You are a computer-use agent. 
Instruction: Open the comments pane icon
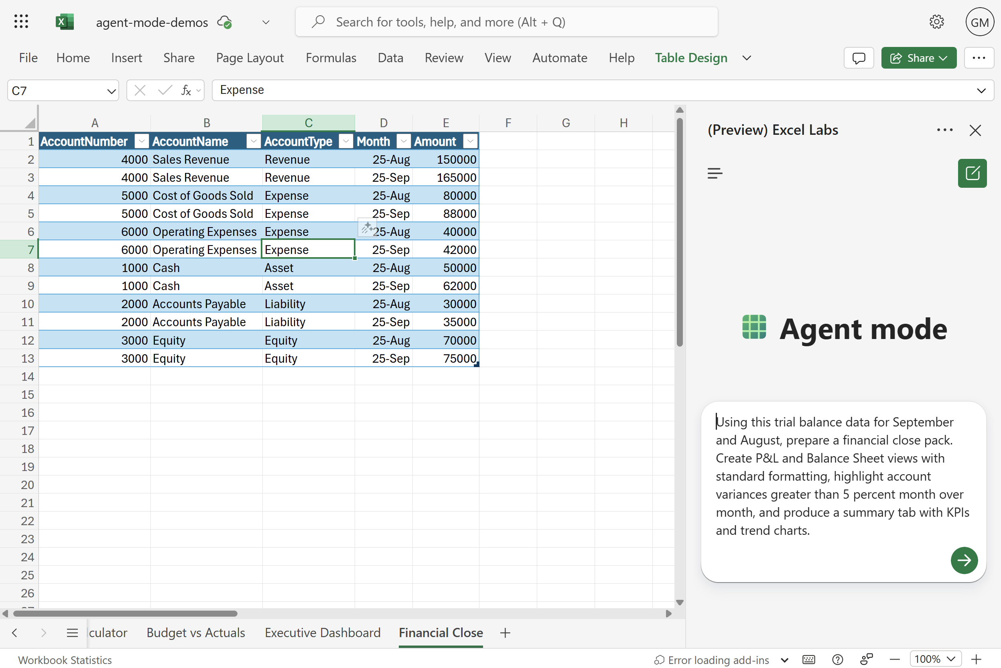point(858,58)
